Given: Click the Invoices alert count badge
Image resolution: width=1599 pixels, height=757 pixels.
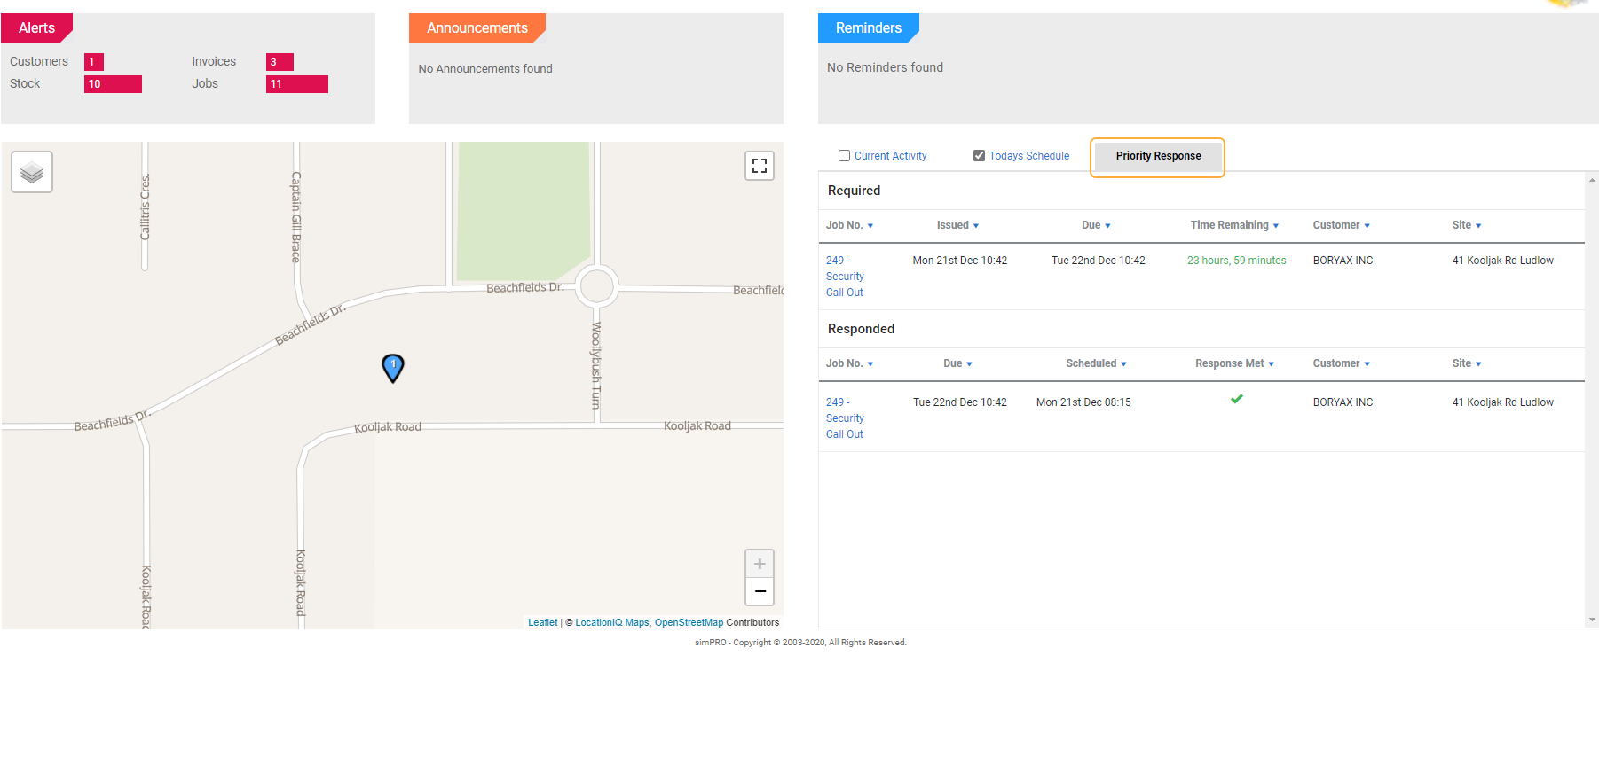Looking at the screenshot, I should [x=280, y=62].
